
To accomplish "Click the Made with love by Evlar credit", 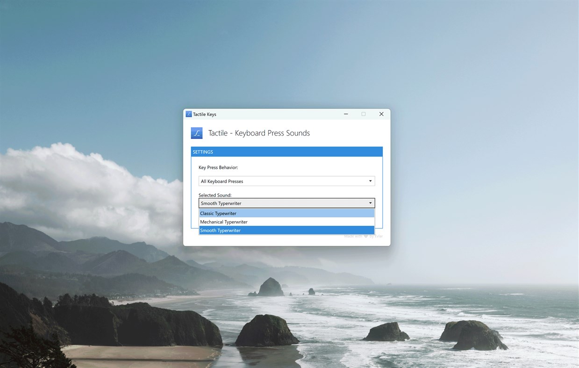I will 363,236.
